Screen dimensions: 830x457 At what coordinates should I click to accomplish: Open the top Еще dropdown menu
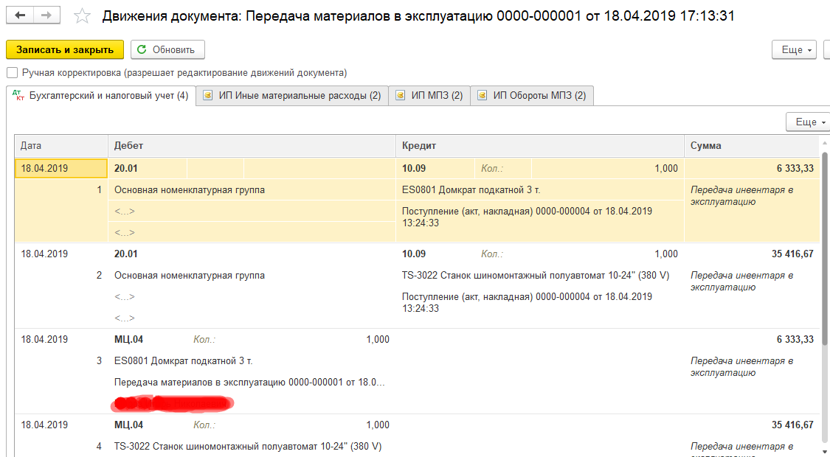click(796, 49)
